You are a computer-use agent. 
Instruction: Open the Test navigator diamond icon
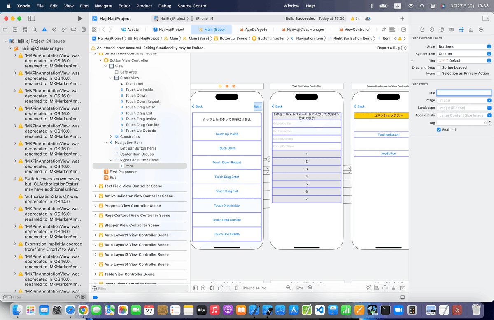pos(54,30)
